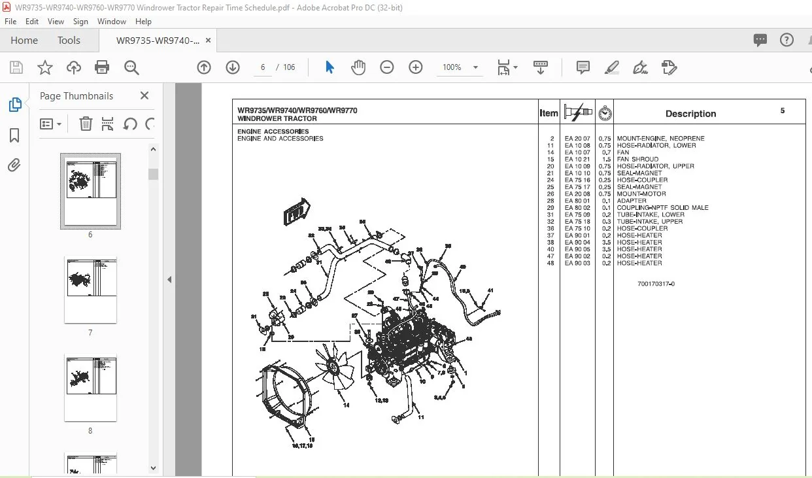
Task: Click the ADAPTER row description
Action: (x=632, y=201)
